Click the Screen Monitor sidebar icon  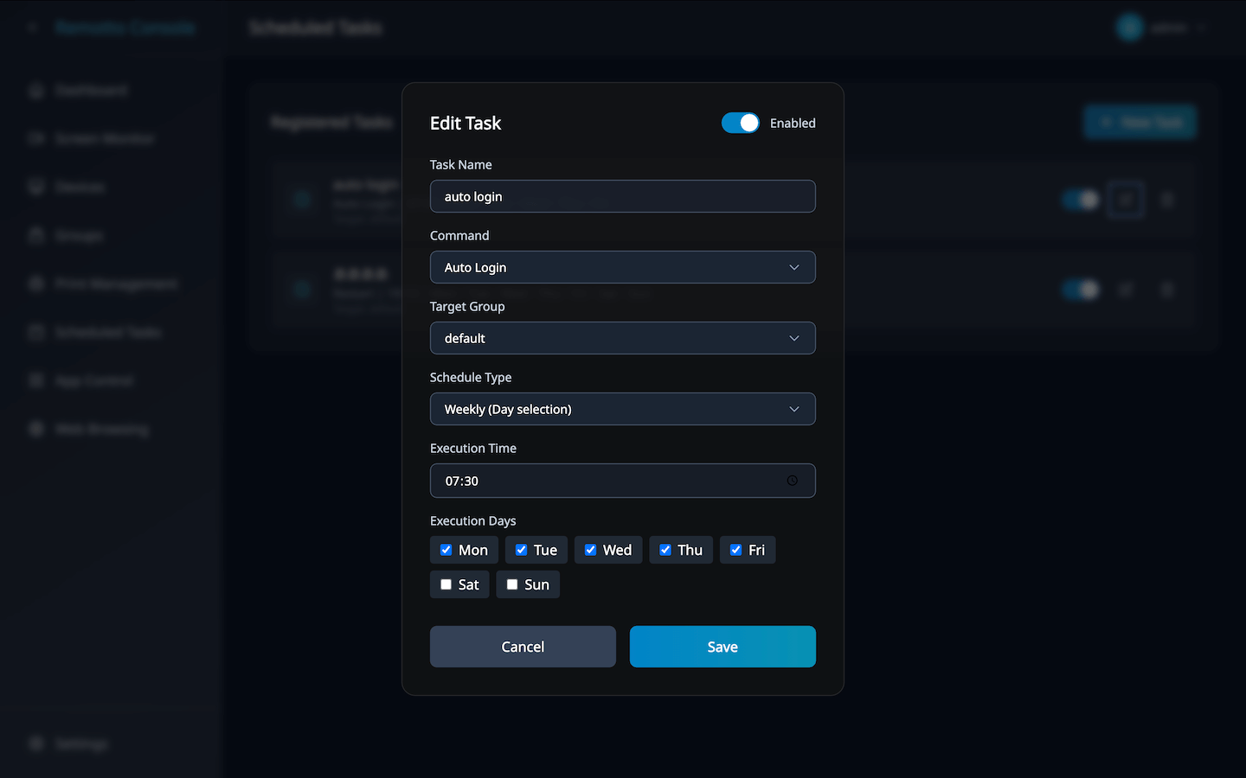[36, 139]
